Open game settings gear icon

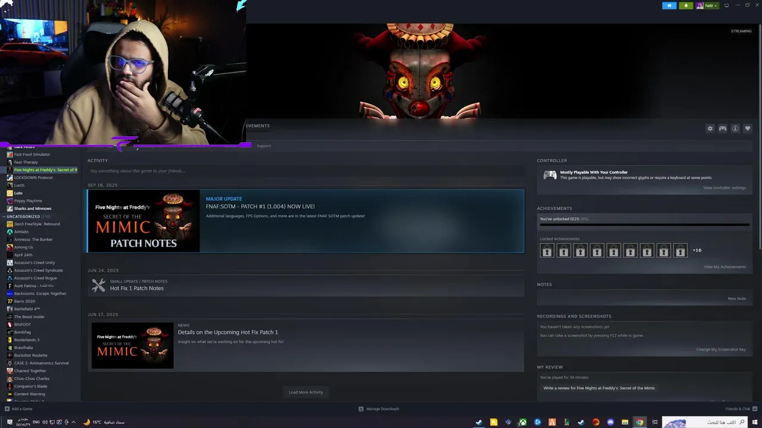(x=710, y=128)
